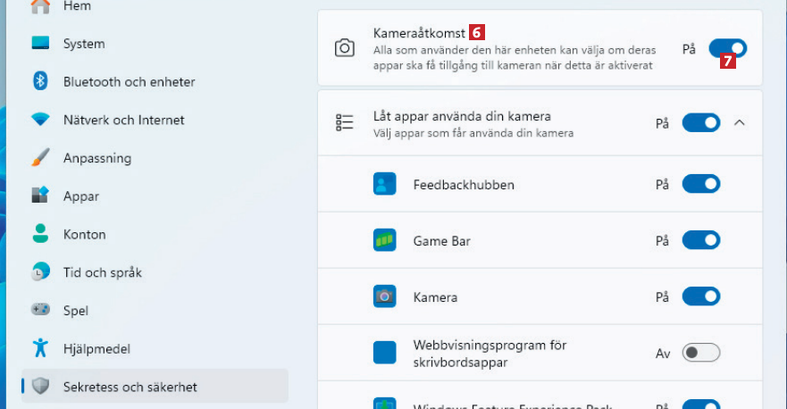
Task: Enable Webbvisningsprogram för skrivbordsappar camera toggle
Action: 701,352
